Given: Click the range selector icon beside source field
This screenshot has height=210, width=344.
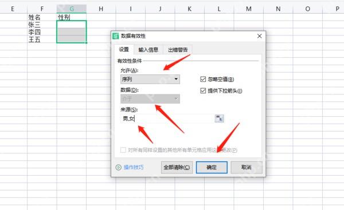Looking at the screenshot, I should (219, 118).
